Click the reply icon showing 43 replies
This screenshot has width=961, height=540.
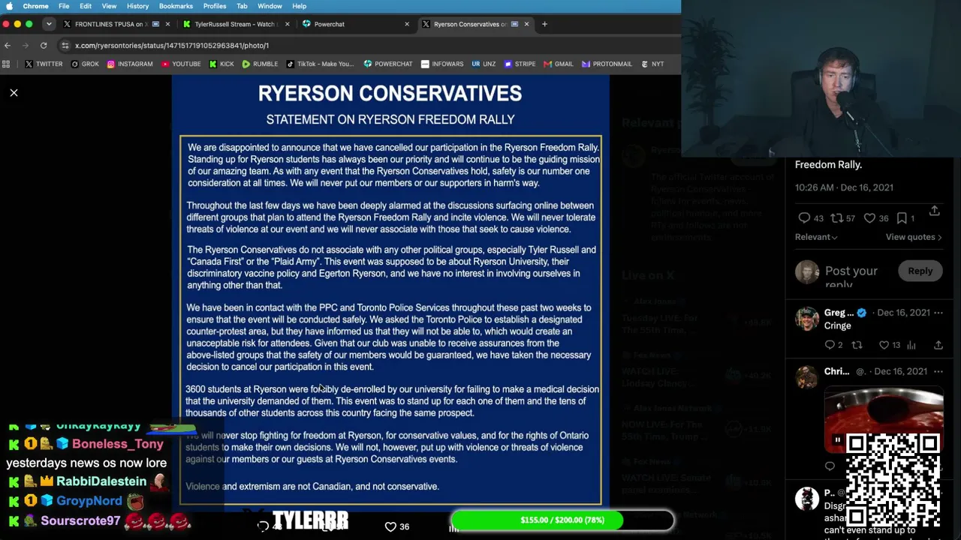click(x=804, y=218)
